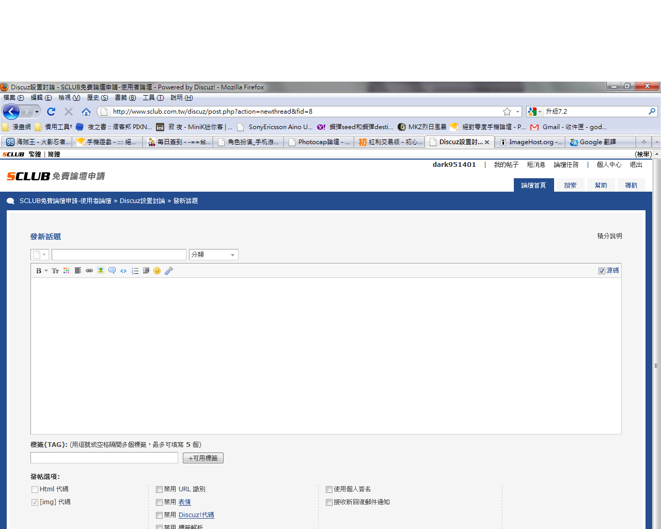Click the wrench tools icon in editor
This screenshot has width=661, height=529.
169,271
